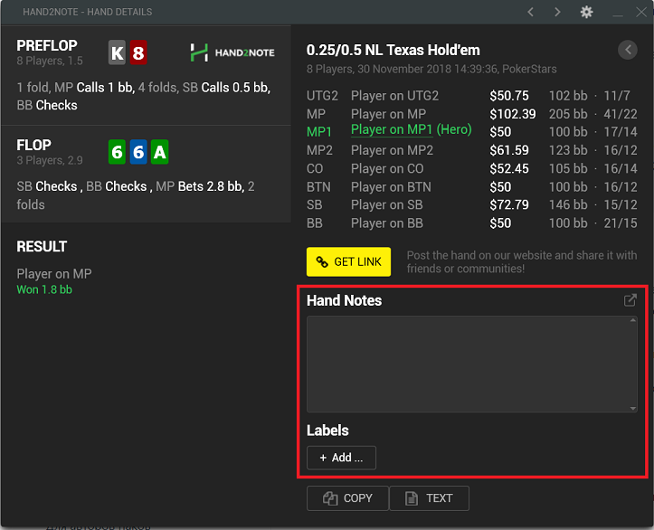Image resolution: width=654 pixels, height=530 pixels.
Task: Select the Player on CO row
Action: pyautogui.click(x=472, y=168)
